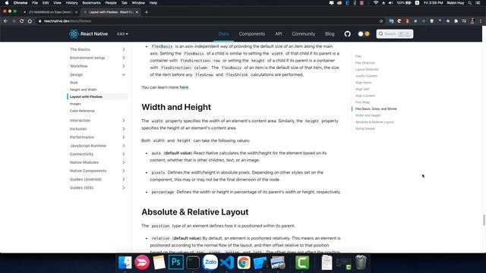
Task: Open the Preview app in the dock
Action: click(x=277, y=262)
